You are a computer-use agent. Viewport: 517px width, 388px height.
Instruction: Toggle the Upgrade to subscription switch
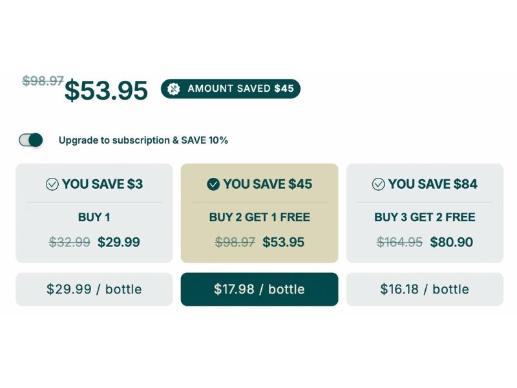[31, 140]
